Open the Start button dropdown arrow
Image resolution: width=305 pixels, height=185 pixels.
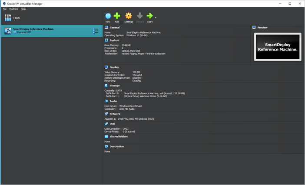point(156,18)
